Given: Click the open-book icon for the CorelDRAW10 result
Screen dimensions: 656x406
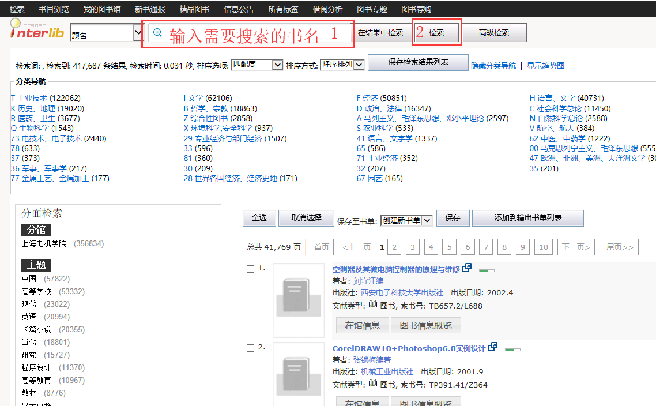Looking at the screenshot, I should tap(372, 384).
